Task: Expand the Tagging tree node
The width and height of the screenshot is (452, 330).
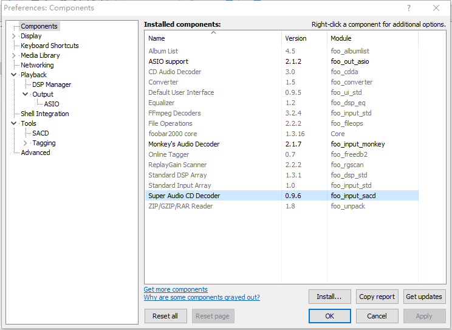Action: [26, 143]
